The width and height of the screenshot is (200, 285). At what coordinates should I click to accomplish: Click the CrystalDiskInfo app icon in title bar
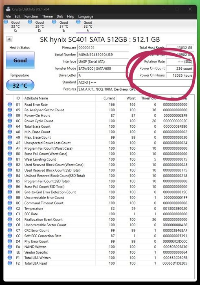point(8,9)
